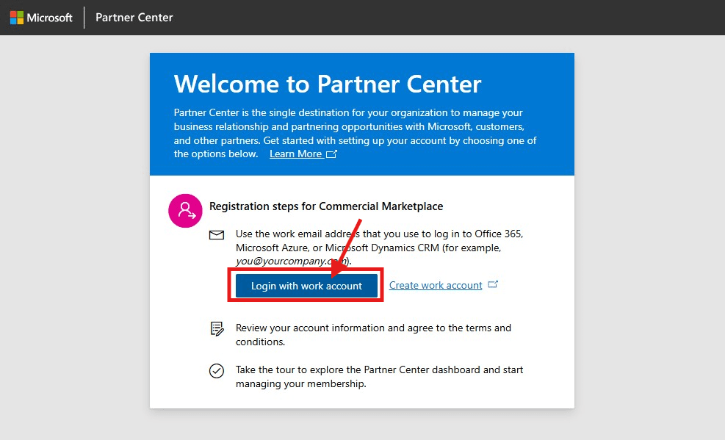This screenshot has height=440, width=725.
Task: Click external-link icon beside Create work account
Action: coord(493,284)
